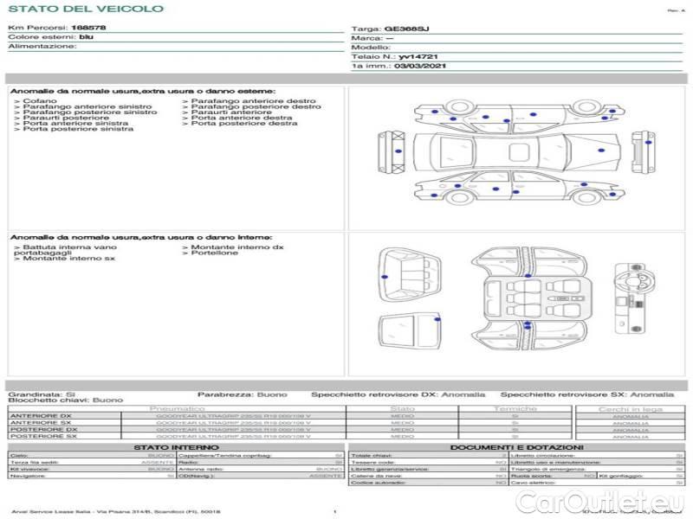The width and height of the screenshot is (693, 519).
Task: Click the 'Terza fila sedili:' row
Action: point(92,462)
